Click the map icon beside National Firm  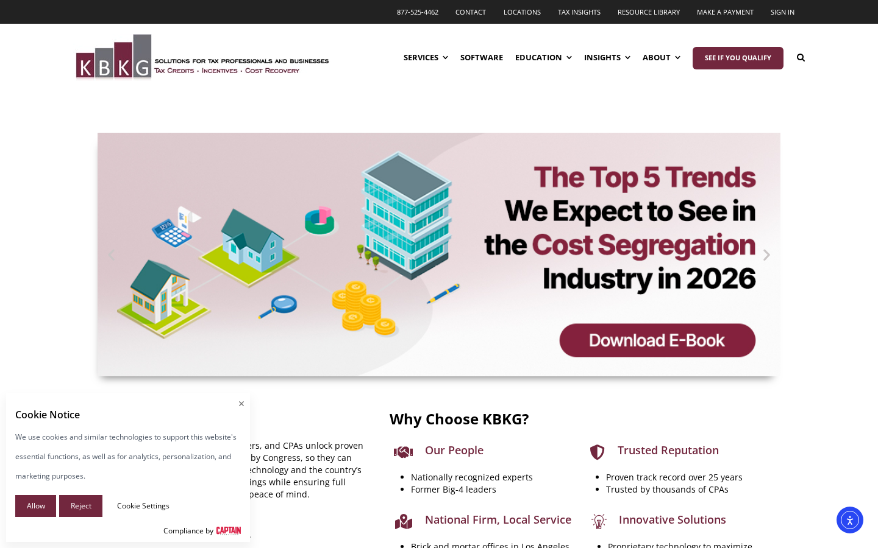[403, 521]
